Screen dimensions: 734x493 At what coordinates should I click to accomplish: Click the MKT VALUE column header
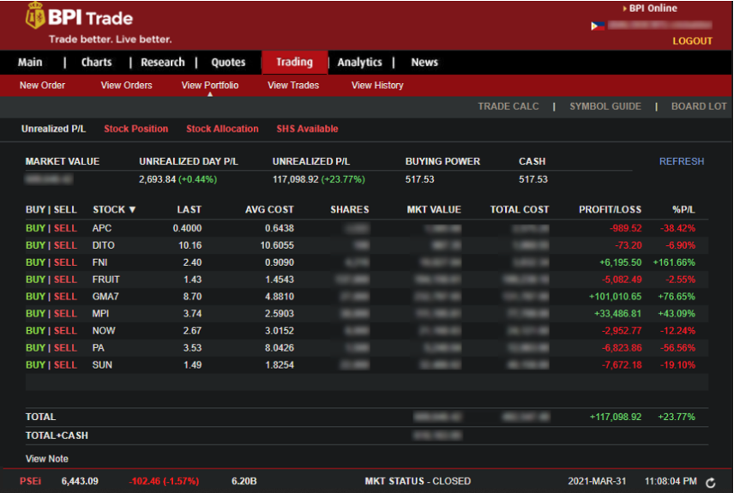coord(434,210)
